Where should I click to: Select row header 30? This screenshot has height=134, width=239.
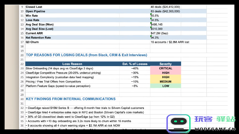tap(22, 99)
